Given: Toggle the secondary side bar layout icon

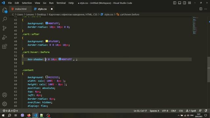Looking at the screenshot, I should [x=184, y=3].
